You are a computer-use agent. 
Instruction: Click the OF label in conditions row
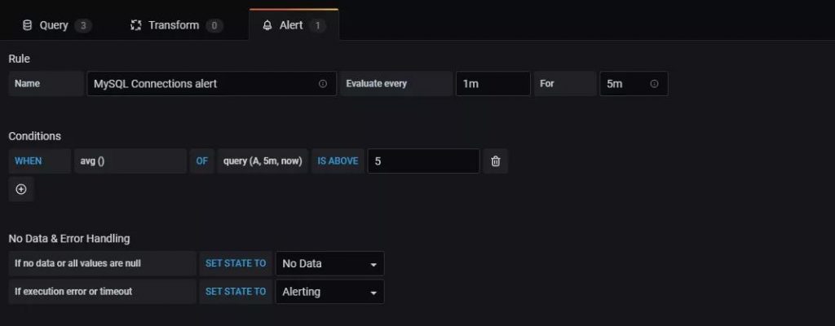coord(202,161)
